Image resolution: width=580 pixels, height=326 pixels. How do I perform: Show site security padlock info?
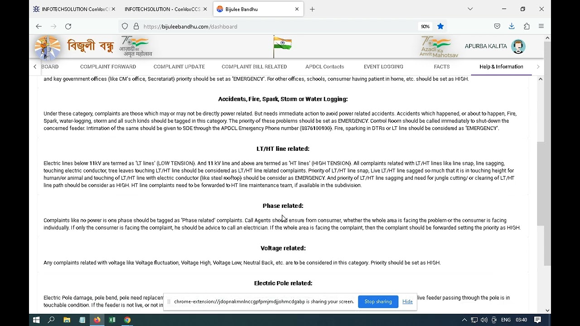pyautogui.click(x=136, y=26)
